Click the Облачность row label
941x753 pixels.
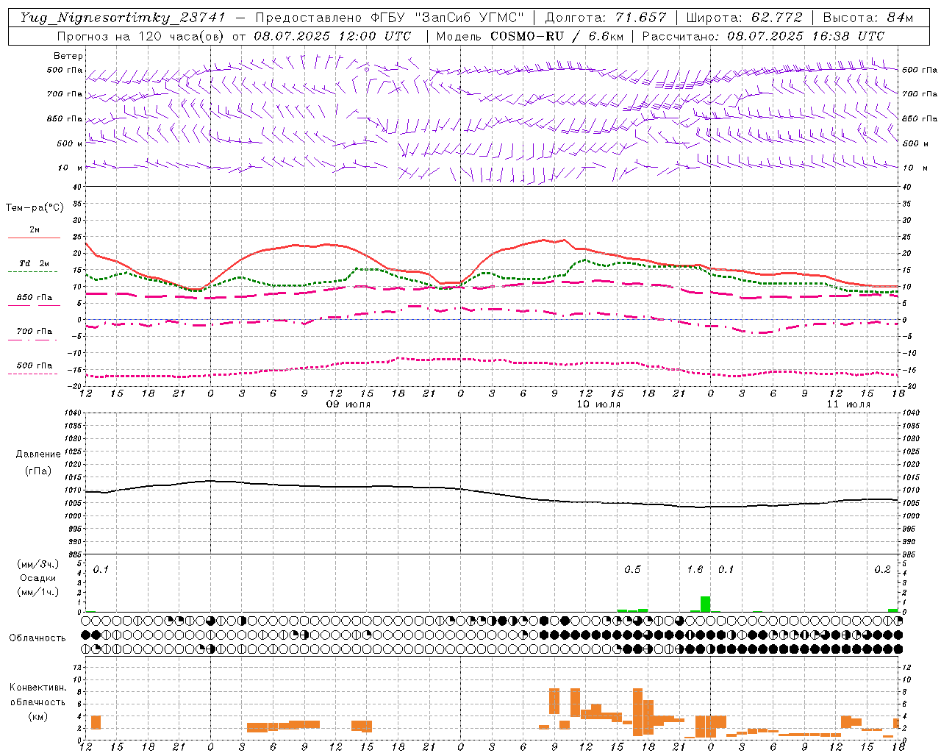[37, 638]
